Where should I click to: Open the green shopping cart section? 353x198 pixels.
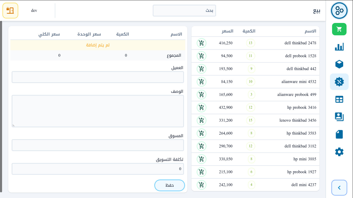339,29
